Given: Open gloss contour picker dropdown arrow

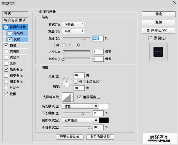Looking at the screenshot, I should point(72,97).
